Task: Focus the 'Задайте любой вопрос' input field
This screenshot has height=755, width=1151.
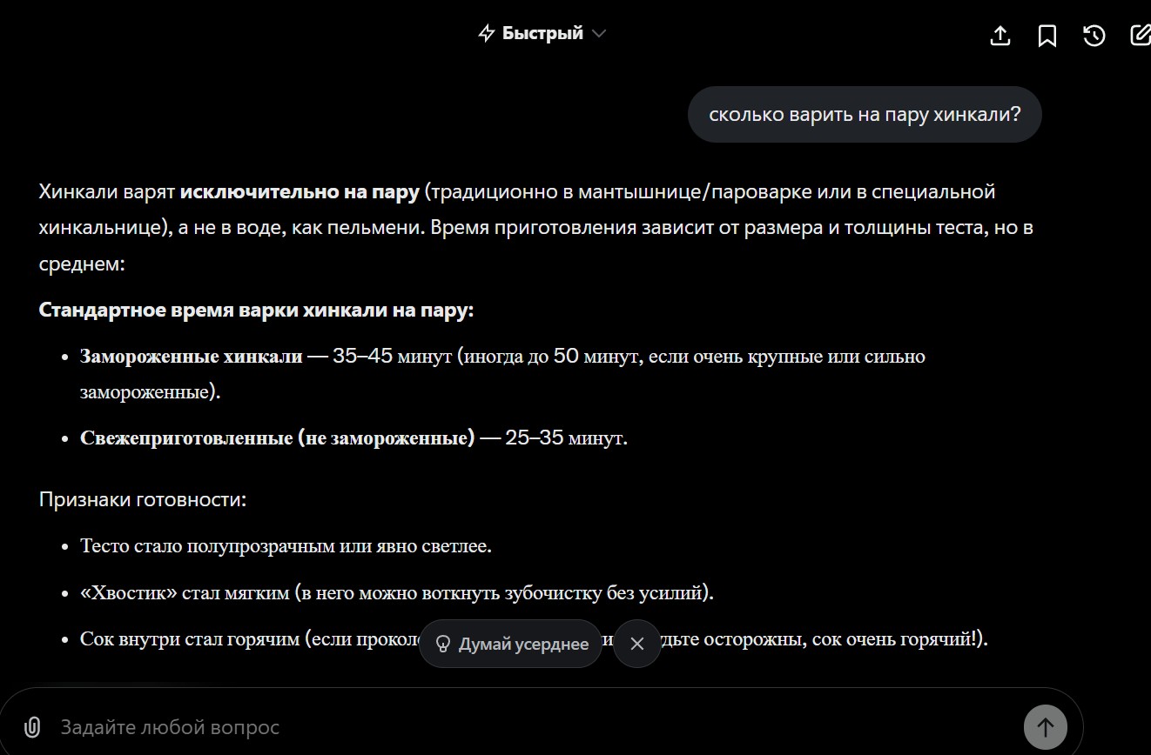Action: tap(522, 727)
